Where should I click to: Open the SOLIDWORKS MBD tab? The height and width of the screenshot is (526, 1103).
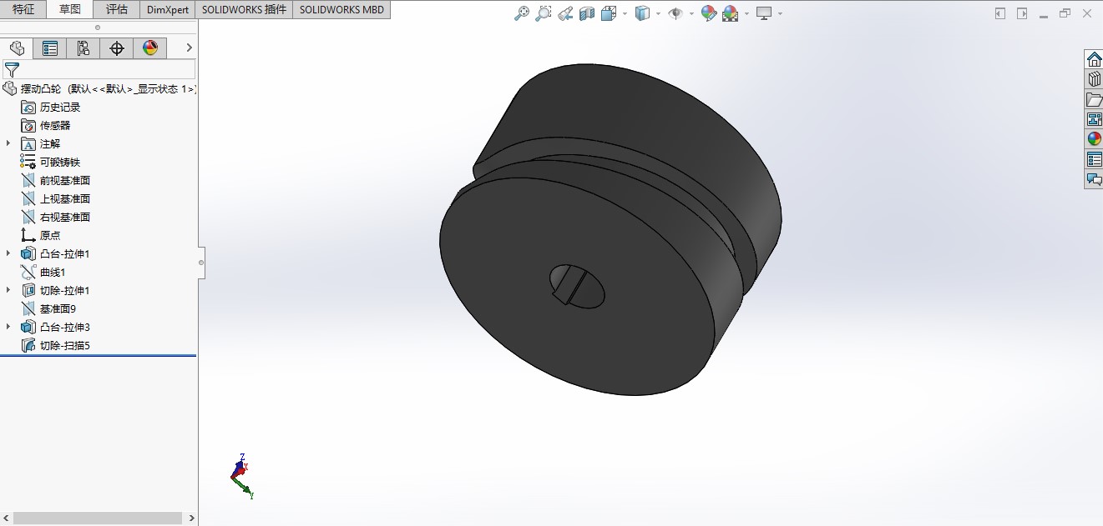[342, 10]
